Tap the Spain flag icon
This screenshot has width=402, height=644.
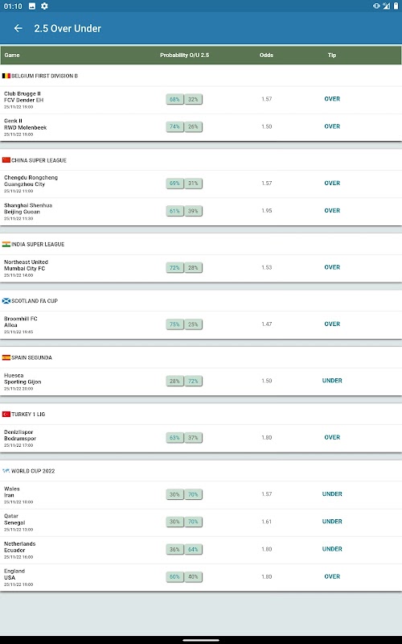coord(6,357)
